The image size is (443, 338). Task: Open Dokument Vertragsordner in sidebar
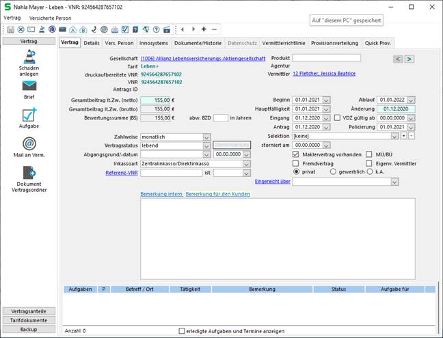click(29, 173)
